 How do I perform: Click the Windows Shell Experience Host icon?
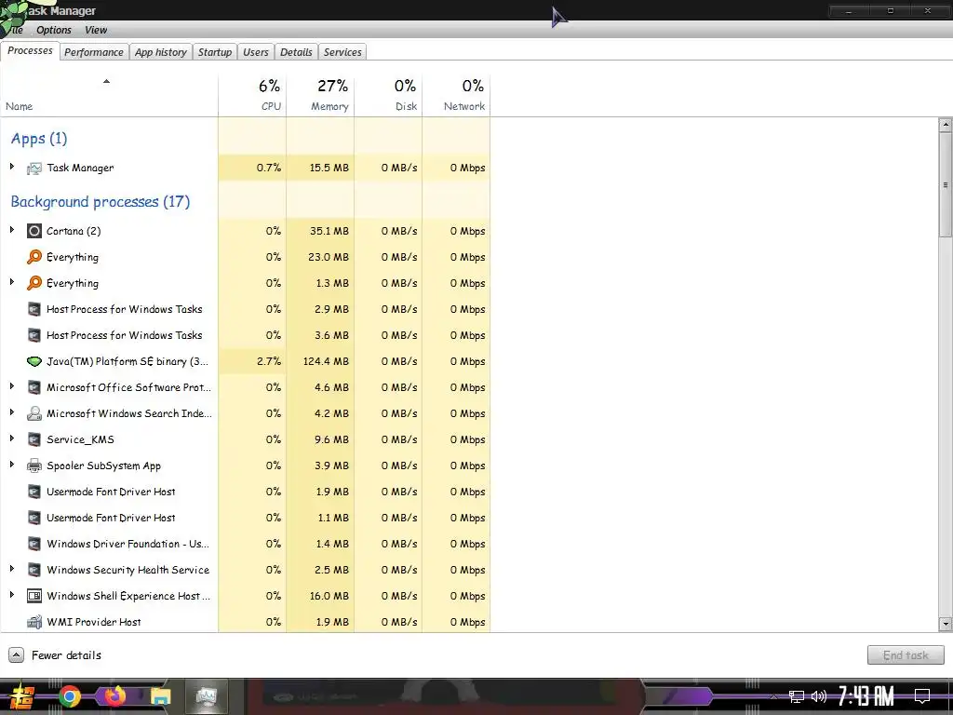34,596
